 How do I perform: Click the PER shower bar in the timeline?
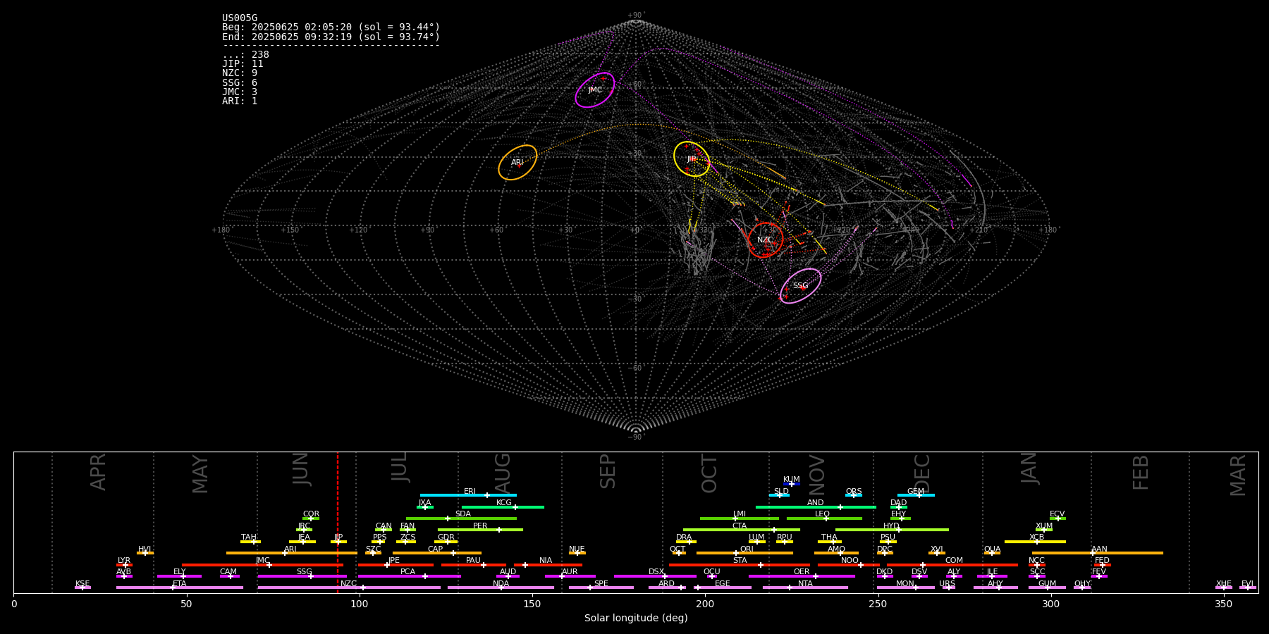[x=480, y=530]
